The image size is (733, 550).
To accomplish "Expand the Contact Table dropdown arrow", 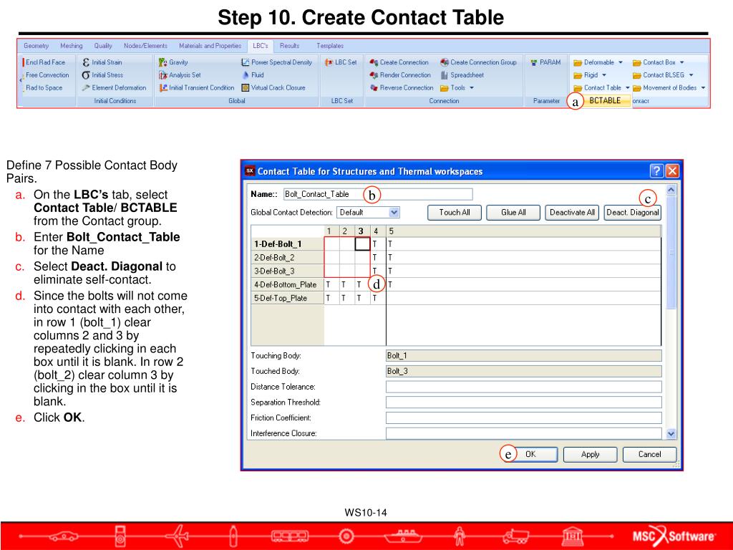I will click(627, 88).
